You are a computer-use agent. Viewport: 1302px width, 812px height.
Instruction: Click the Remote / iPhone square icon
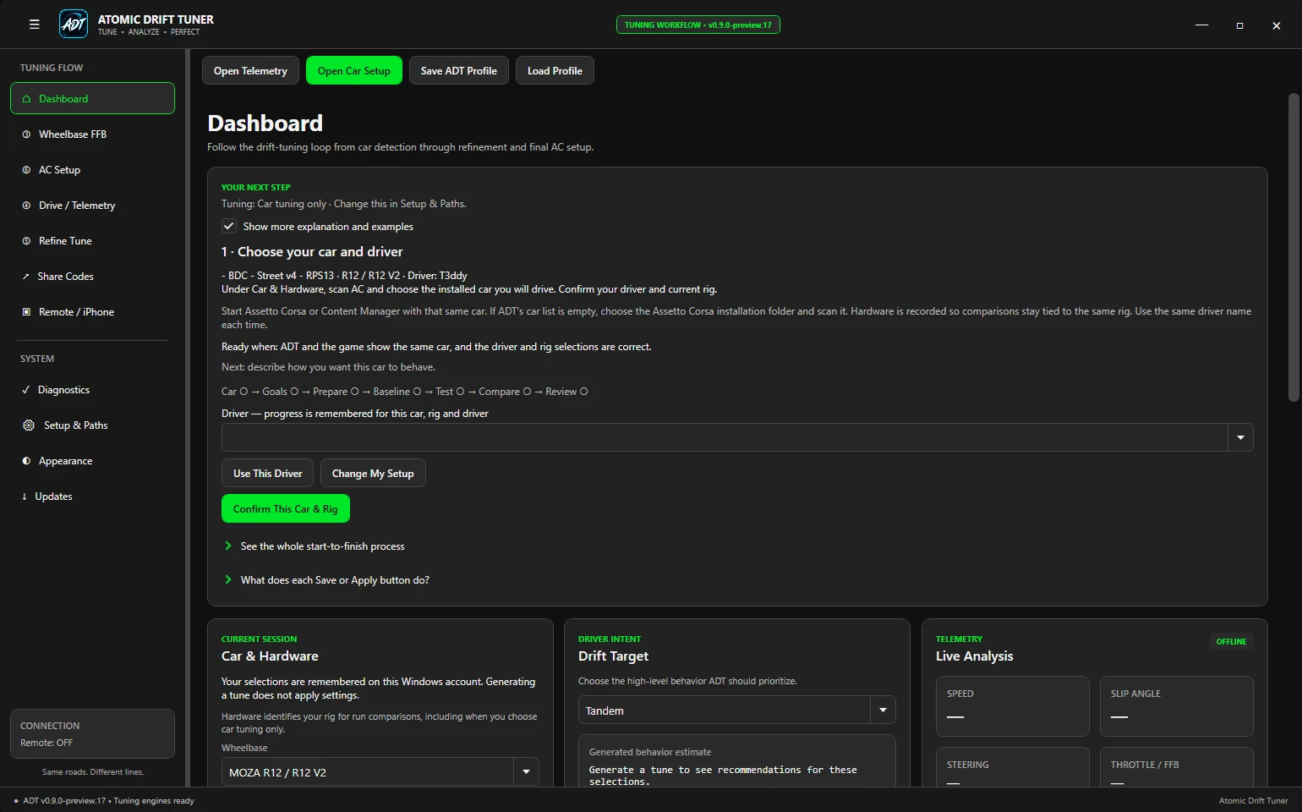coord(26,312)
